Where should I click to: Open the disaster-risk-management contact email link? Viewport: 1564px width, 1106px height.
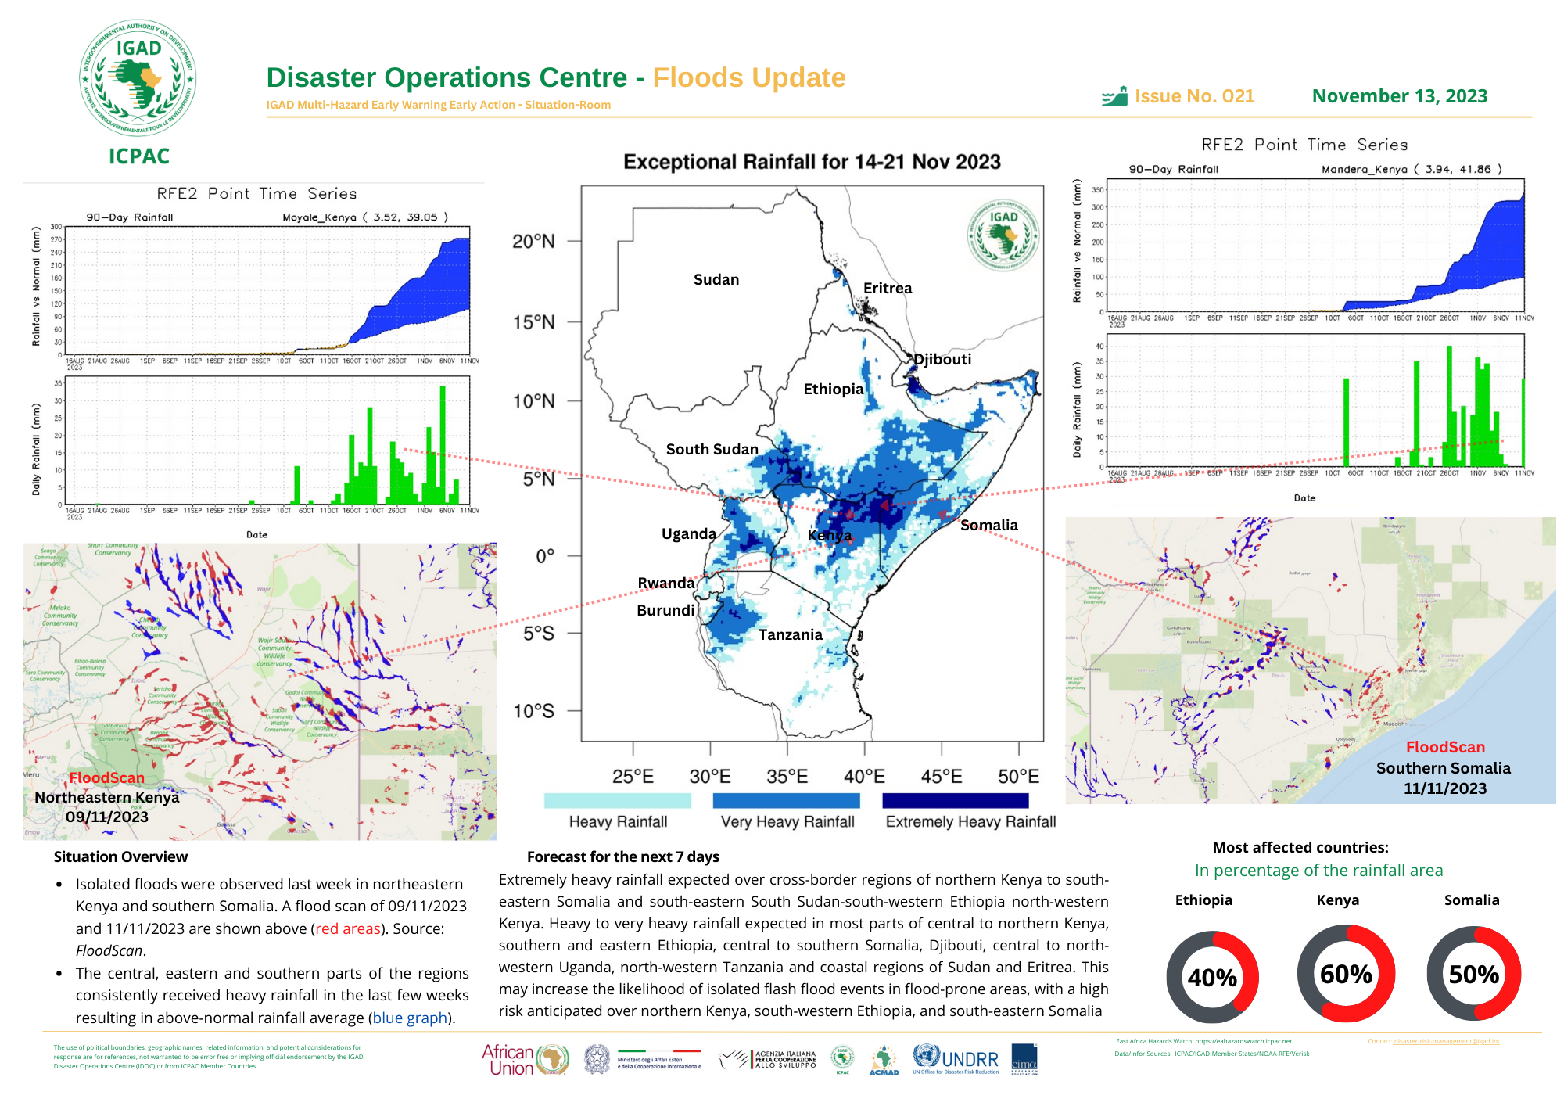(1446, 1041)
